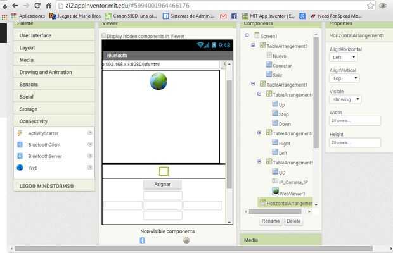393x253 pixels.
Task: Collapse Screen1 tree node
Action: point(247,35)
